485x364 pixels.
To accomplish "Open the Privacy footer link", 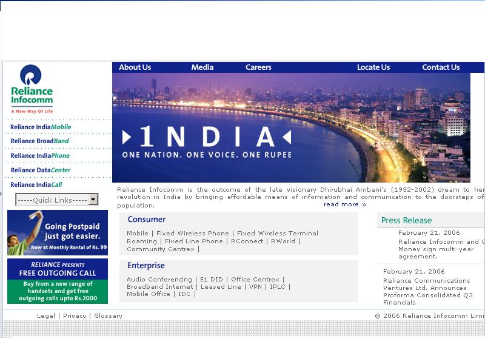I will 74,315.
